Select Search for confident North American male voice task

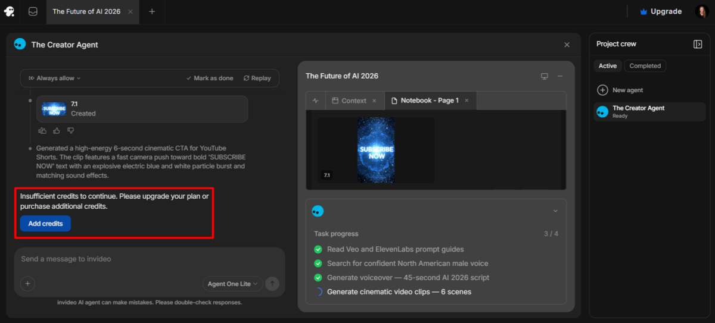pos(408,264)
